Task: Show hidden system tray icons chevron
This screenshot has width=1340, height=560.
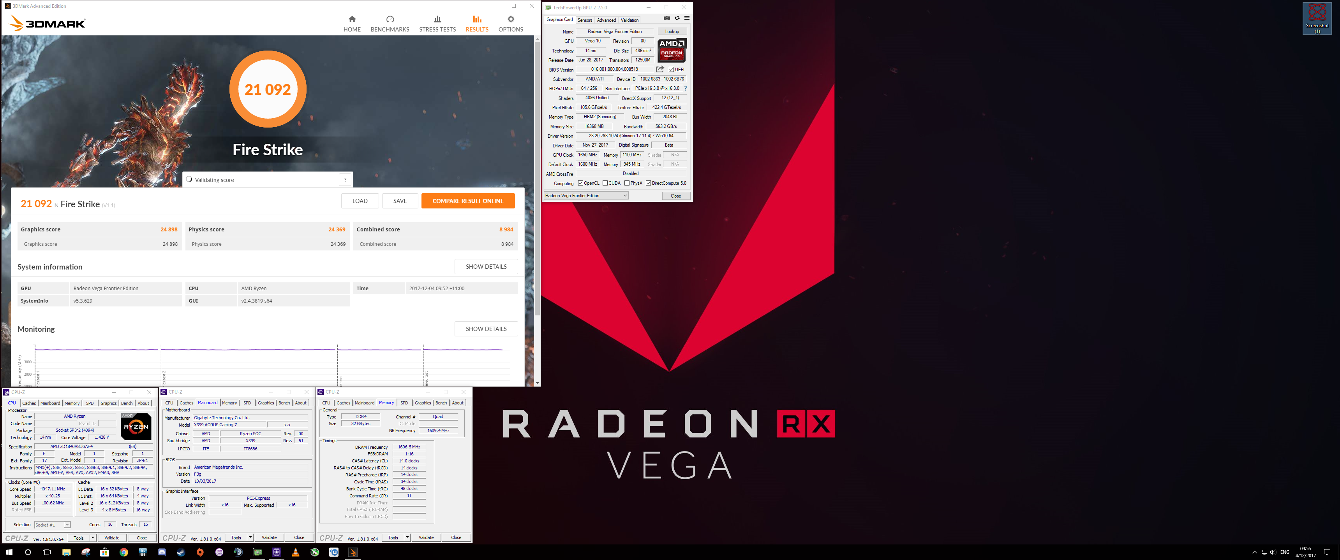Action: point(1254,552)
